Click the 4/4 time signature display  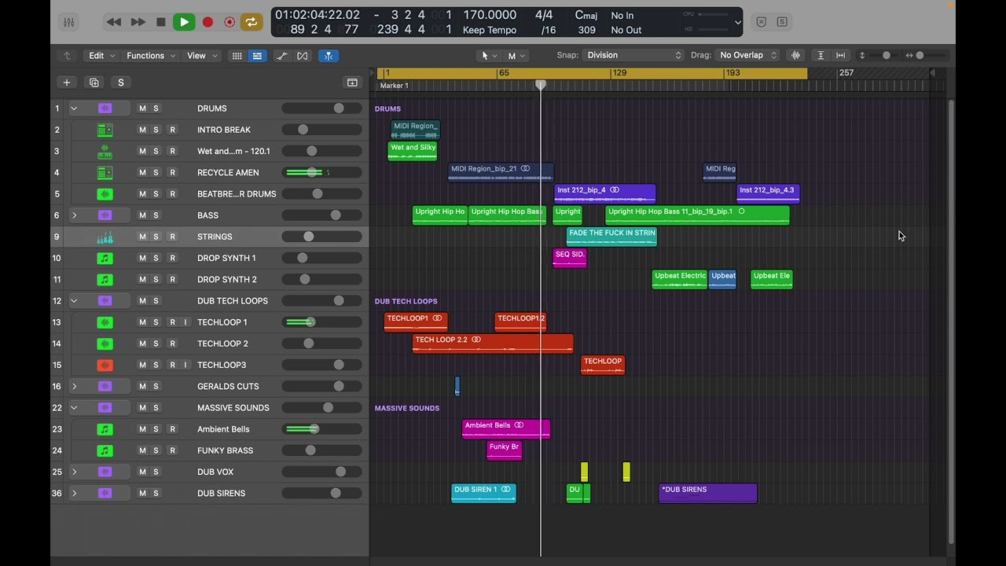tap(544, 15)
